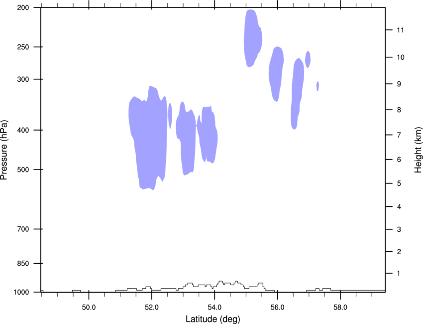The width and height of the screenshot is (423, 324).
Task: Select the 58.0 latitude label
Action: coord(340,308)
